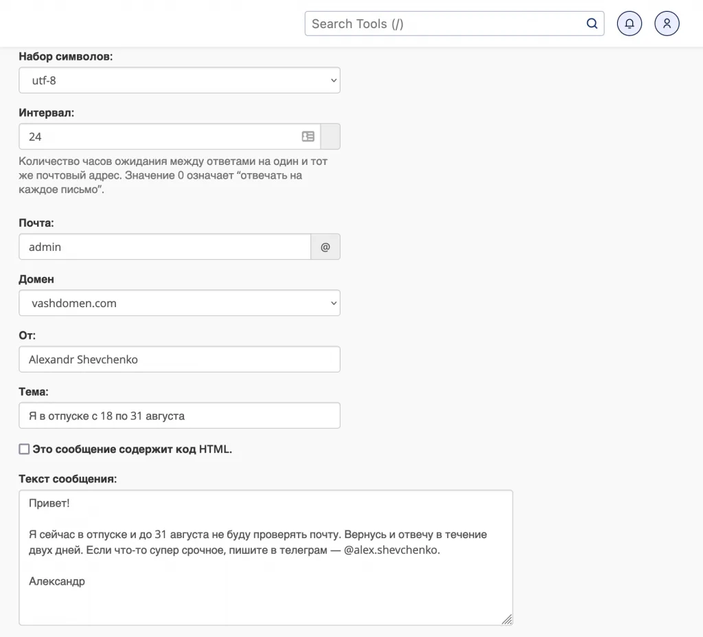
Task: Click the mail field containing admin
Action: 165,247
